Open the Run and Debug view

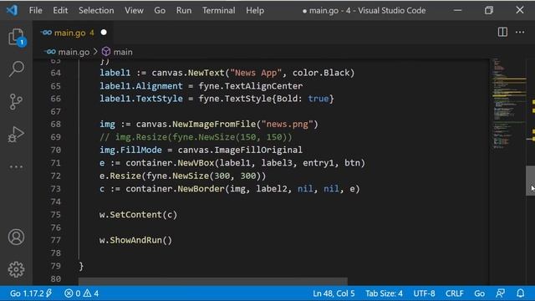16,134
